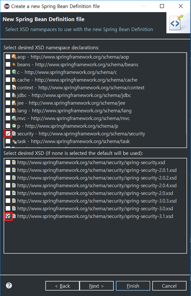Screen dimensions: 191x296
Task: Select the spring-security-3.0.3.xsd URL text
Action: tap(97, 201)
